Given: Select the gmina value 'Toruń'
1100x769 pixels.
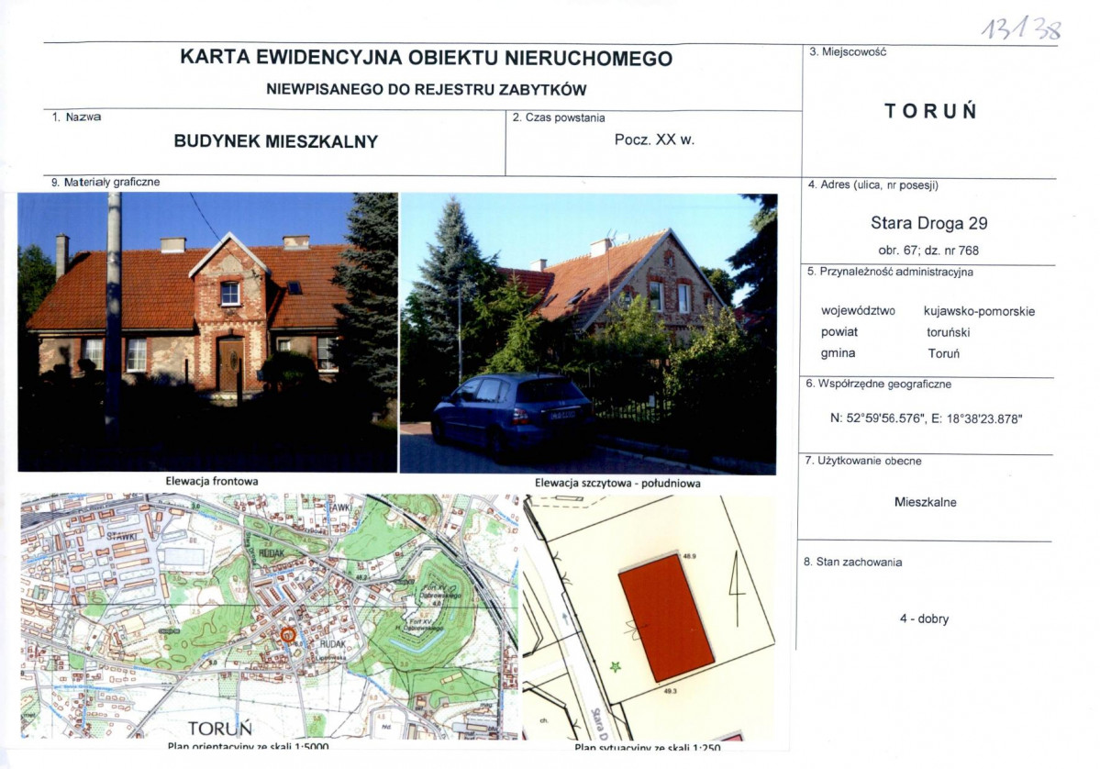Looking at the screenshot, I should [x=943, y=353].
